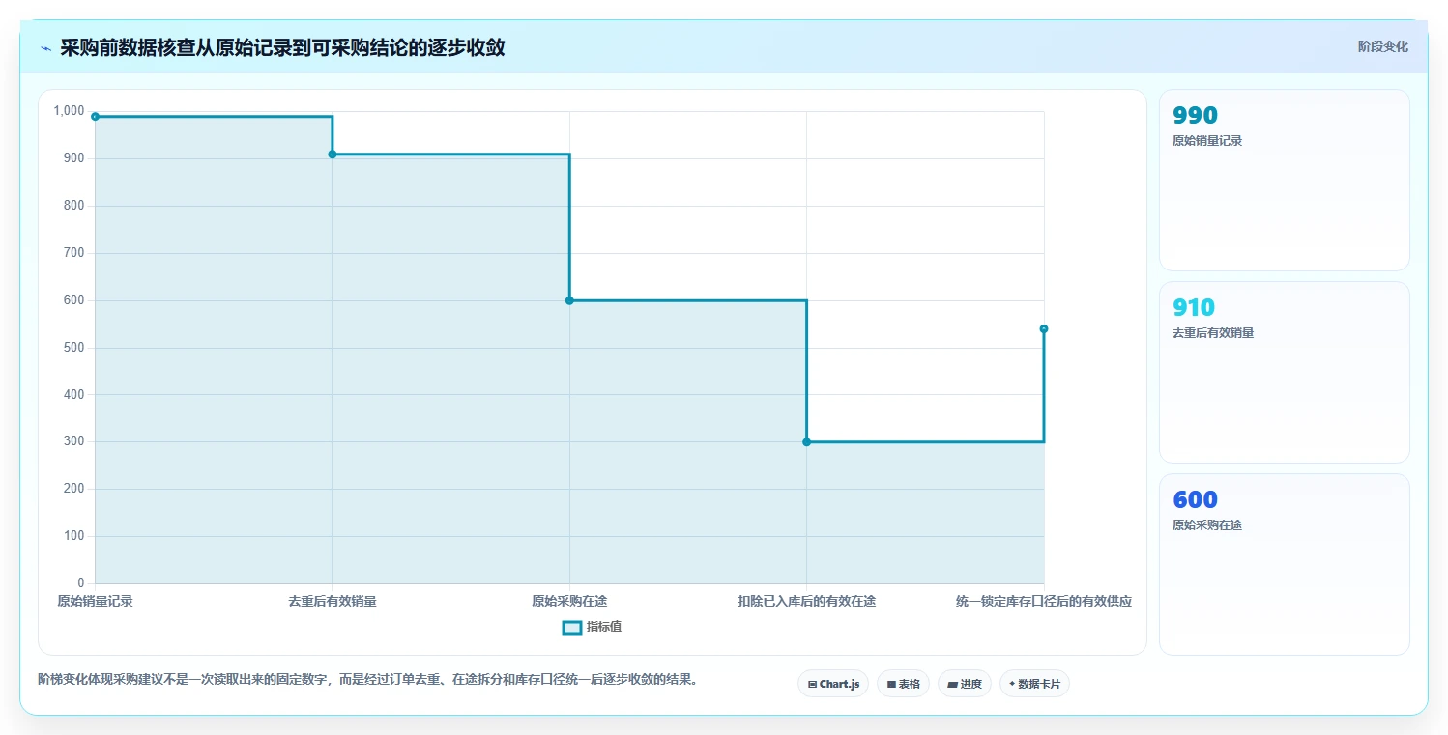Click the 990 value in stat card
This screenshot has width=1448, height=735.
1195,115
